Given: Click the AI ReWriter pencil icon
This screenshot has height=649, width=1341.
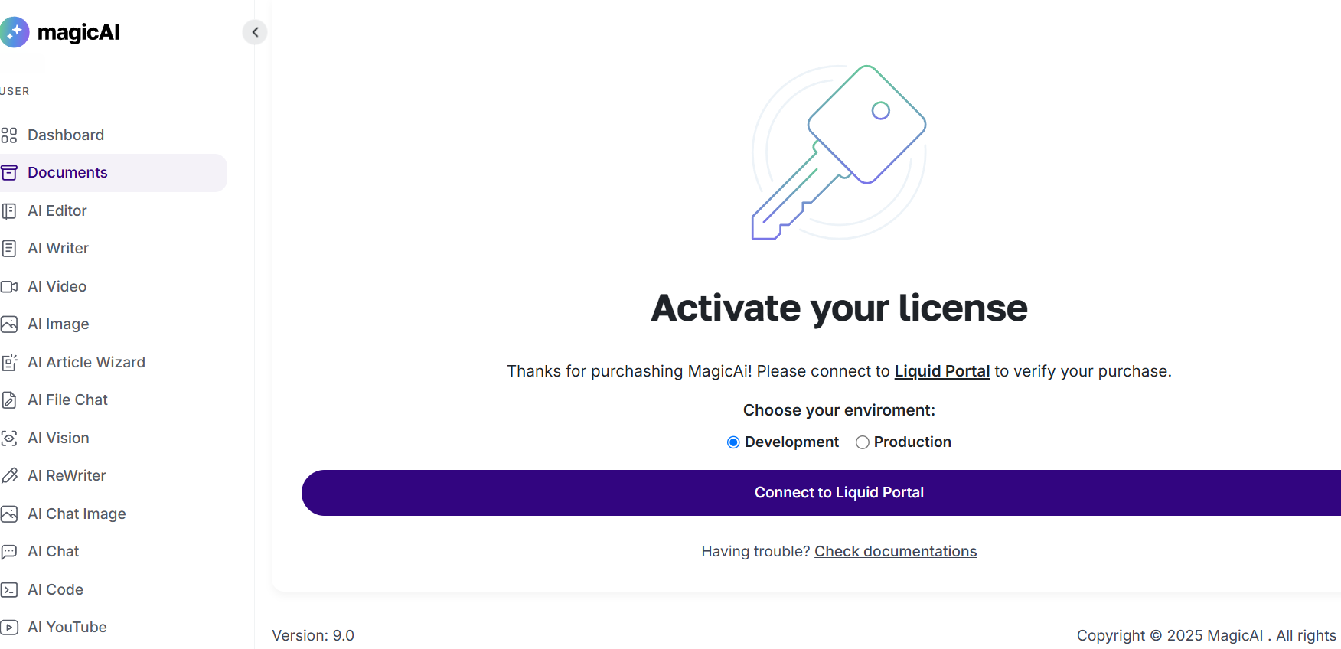Looking at the screenshot, I should (x=9, y=476).
